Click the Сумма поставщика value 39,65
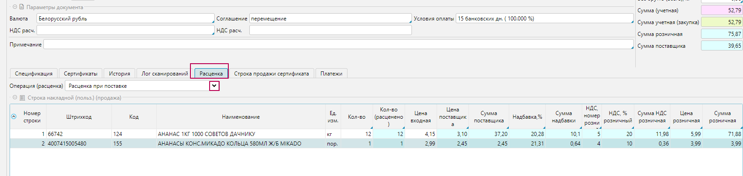 tap(722, 45)
